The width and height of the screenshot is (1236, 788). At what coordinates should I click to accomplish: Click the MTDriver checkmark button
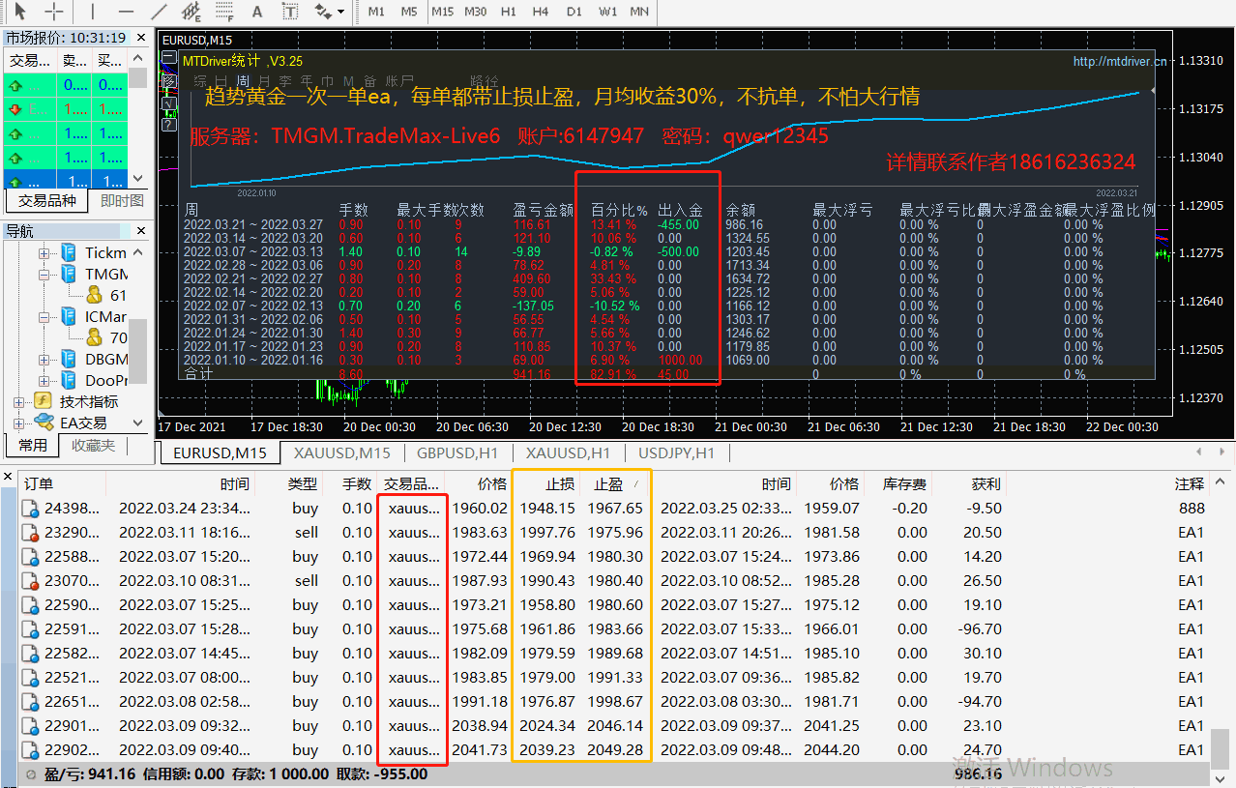168,102
